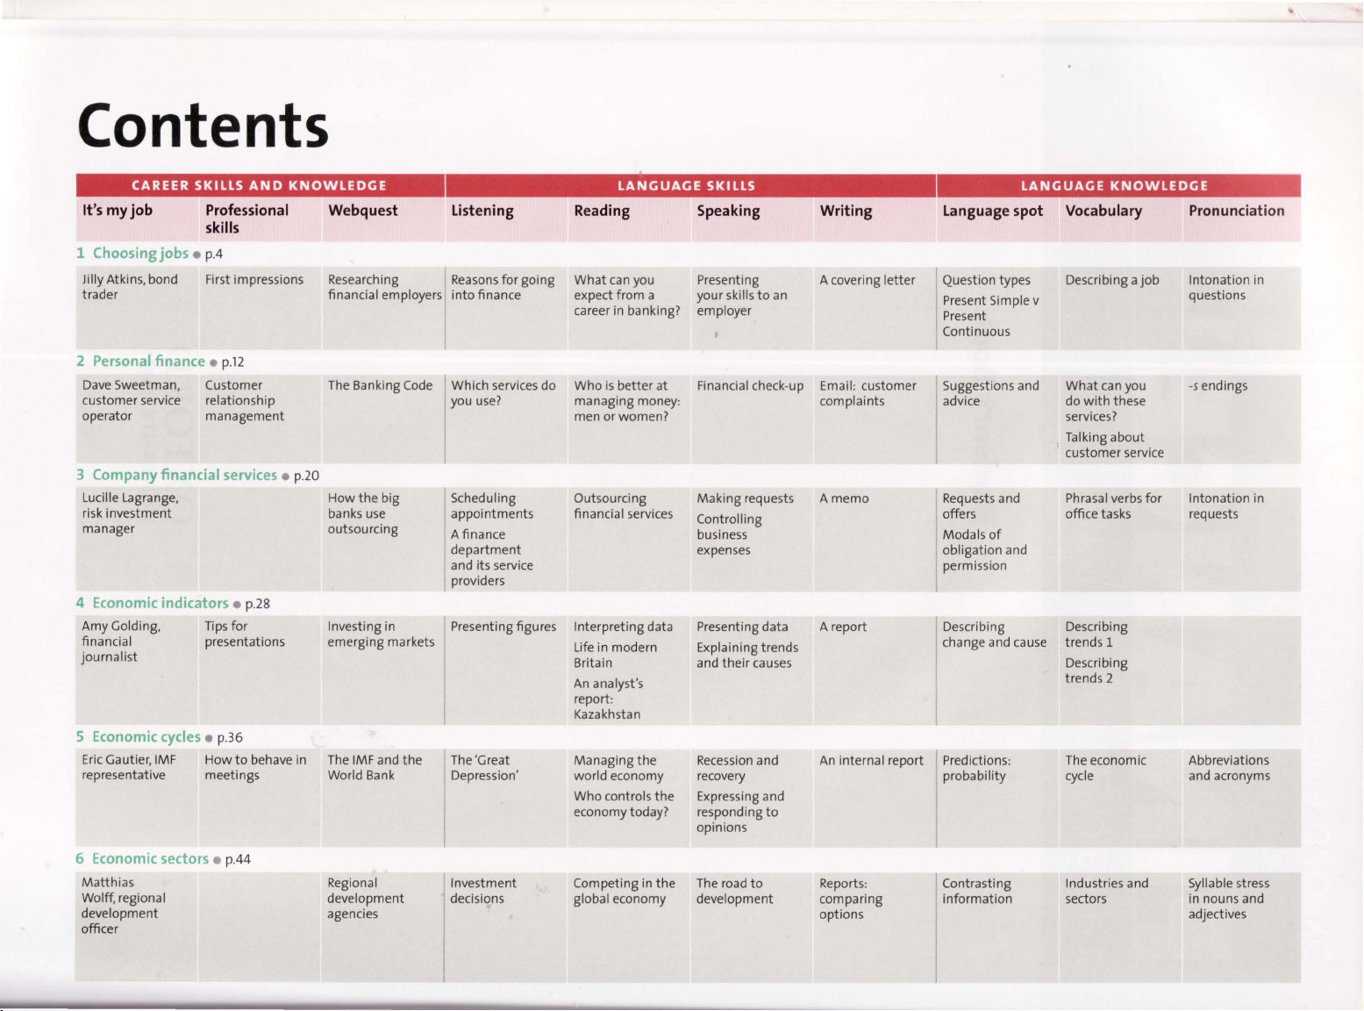The height and width of the screenshot is (1011, 1364).
Task: Select the 'Company financial services' unit title
Action: coord(184,475)
